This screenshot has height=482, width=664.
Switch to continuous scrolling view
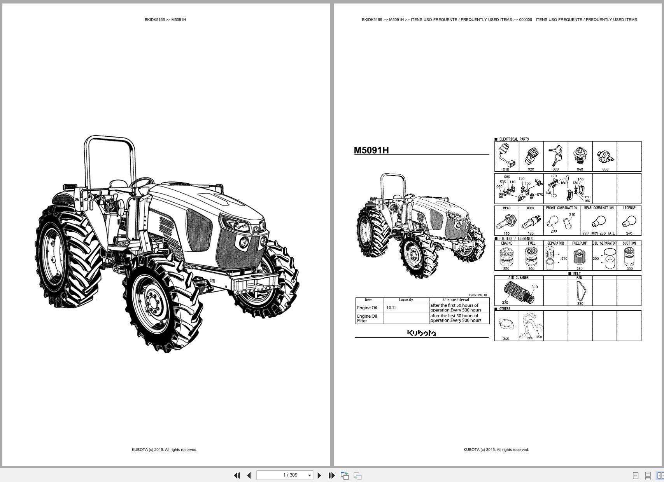pyautogui.click(x=648, y=475)
